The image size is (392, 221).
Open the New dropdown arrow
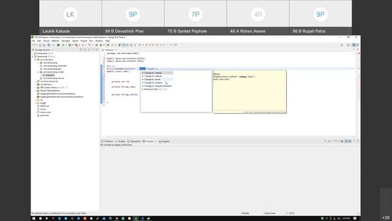pos(37,45)
